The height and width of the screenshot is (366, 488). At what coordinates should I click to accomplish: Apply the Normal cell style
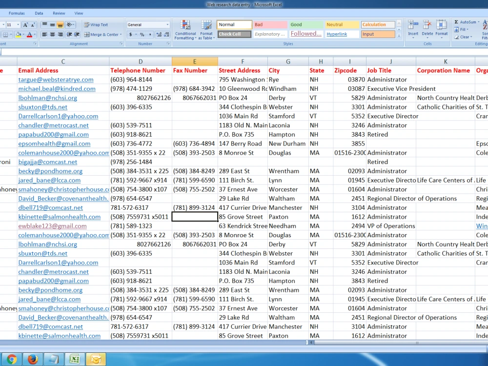(x=234, y=24)
